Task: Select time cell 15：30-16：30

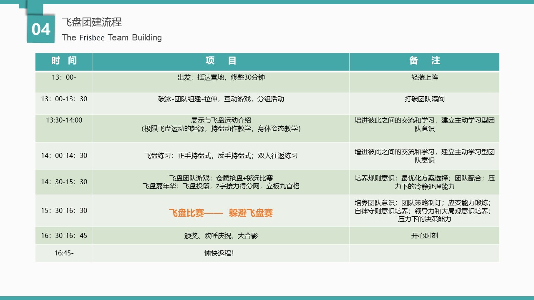Action: tap(64, 210)
